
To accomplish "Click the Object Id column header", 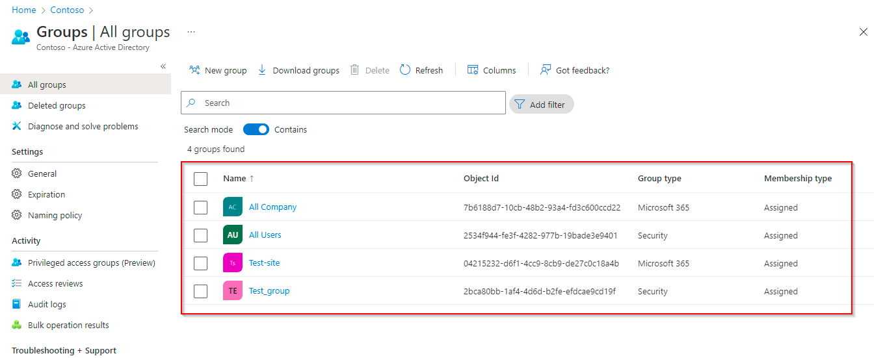I will [481, 178].
